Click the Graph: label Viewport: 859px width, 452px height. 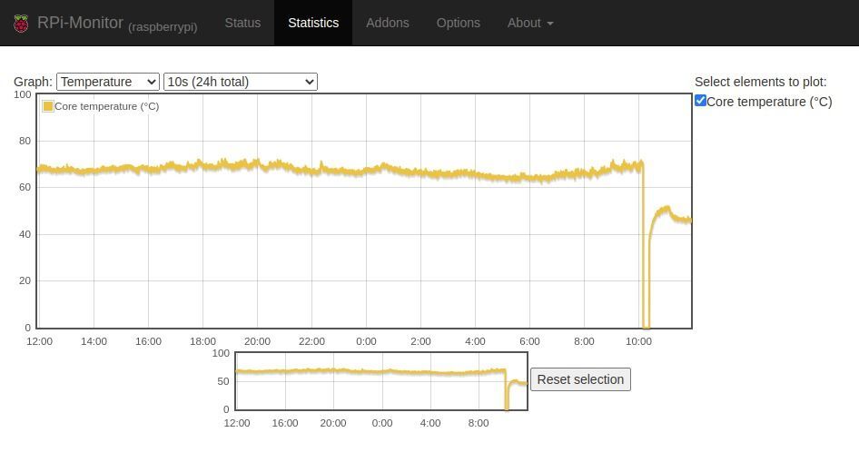(33, 82)
